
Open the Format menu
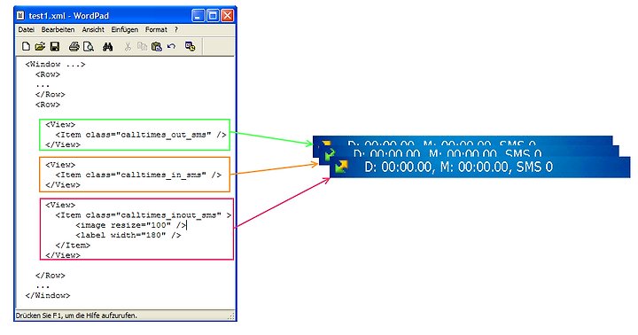click(x=156, y=30)
